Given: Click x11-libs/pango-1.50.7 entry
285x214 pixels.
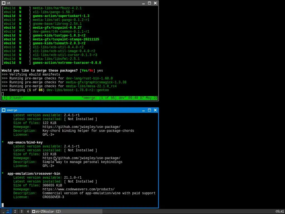Looking at the screenshot, I should (53, 12).
